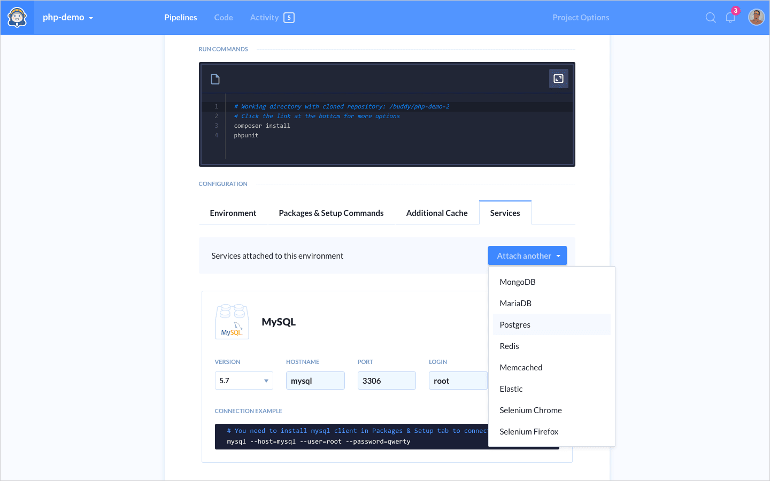Click the Port field showing 3306
This screenshot has height=481, width=770.
[x=386, y=381]
